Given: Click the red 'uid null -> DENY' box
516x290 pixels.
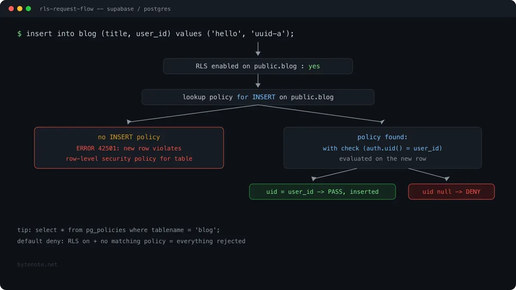Looking at the screenshot, I should point(451,192).
